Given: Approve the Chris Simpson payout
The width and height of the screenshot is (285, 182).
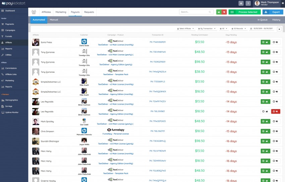Looking at the screenshot, I should pyautogui.click(x=265, y=131).
